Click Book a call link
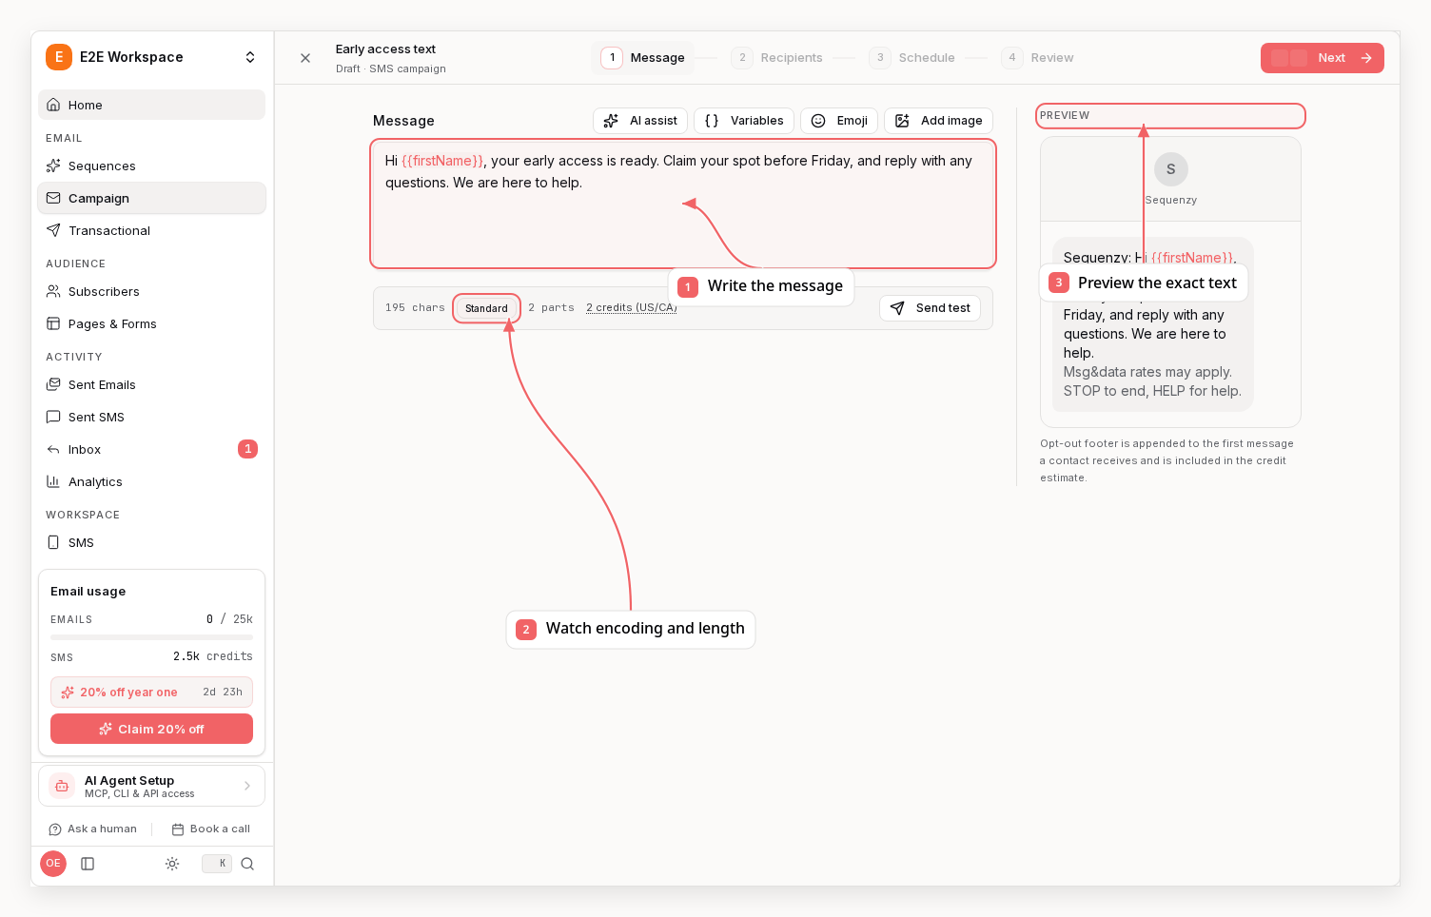1431x917 pixels. pos(211,829)
